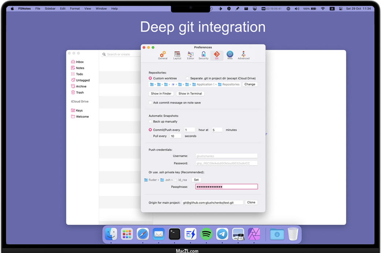
Task: Select the Back up manually option
Action: click(x=151, y=121)
